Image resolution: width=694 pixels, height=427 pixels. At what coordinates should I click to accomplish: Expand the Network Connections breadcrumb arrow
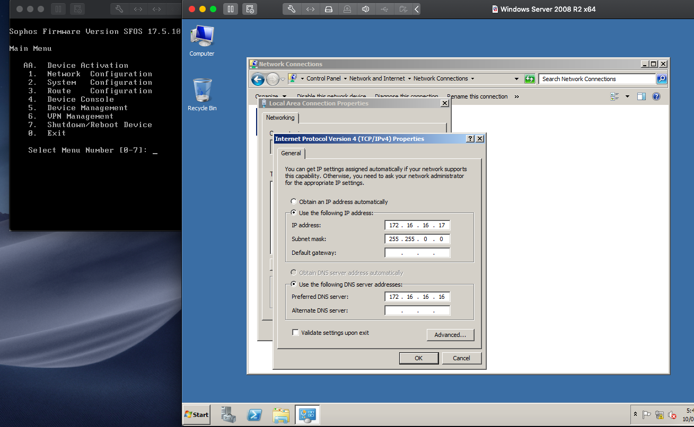pos(472,78)
